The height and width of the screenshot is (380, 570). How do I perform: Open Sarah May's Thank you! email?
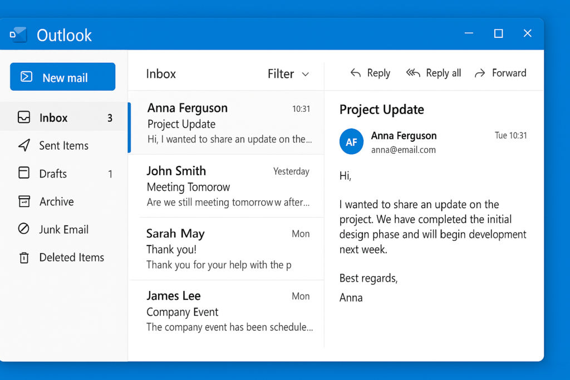point(226,249)
